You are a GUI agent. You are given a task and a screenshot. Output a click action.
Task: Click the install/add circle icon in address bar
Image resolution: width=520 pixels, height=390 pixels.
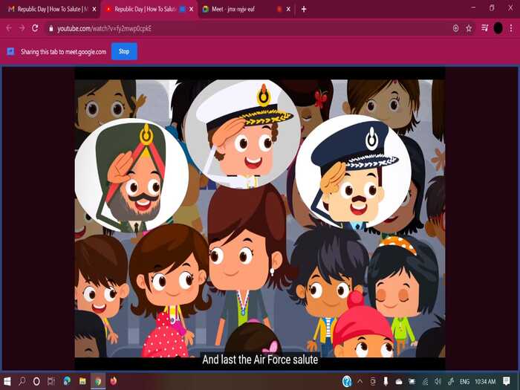[456, 28]
